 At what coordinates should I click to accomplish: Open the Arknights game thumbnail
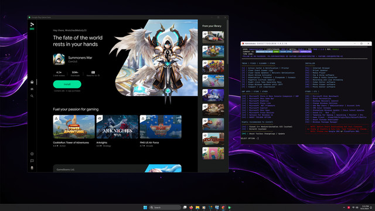click(117, 127)
